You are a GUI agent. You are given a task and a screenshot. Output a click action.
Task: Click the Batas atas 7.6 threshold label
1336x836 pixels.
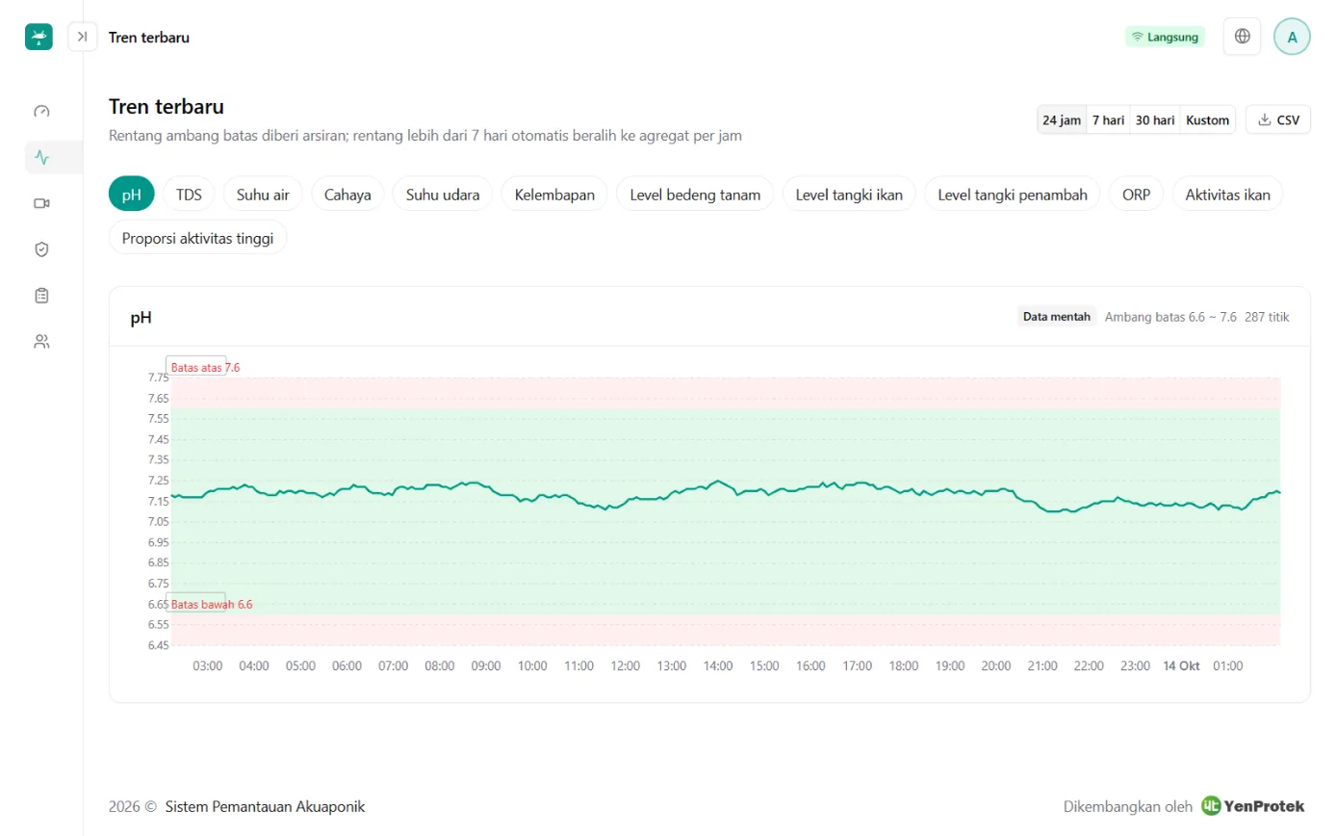click(x=205, y=367)
